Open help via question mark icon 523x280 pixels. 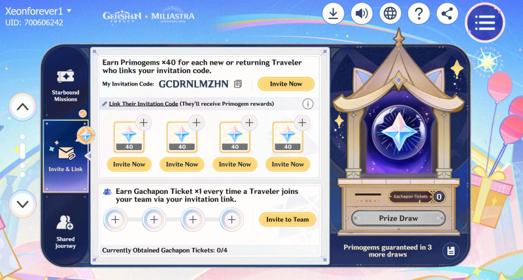point(418,14)
